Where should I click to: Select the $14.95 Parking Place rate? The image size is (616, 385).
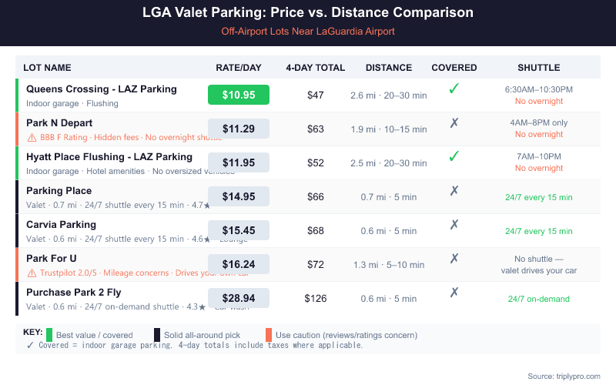239,196
